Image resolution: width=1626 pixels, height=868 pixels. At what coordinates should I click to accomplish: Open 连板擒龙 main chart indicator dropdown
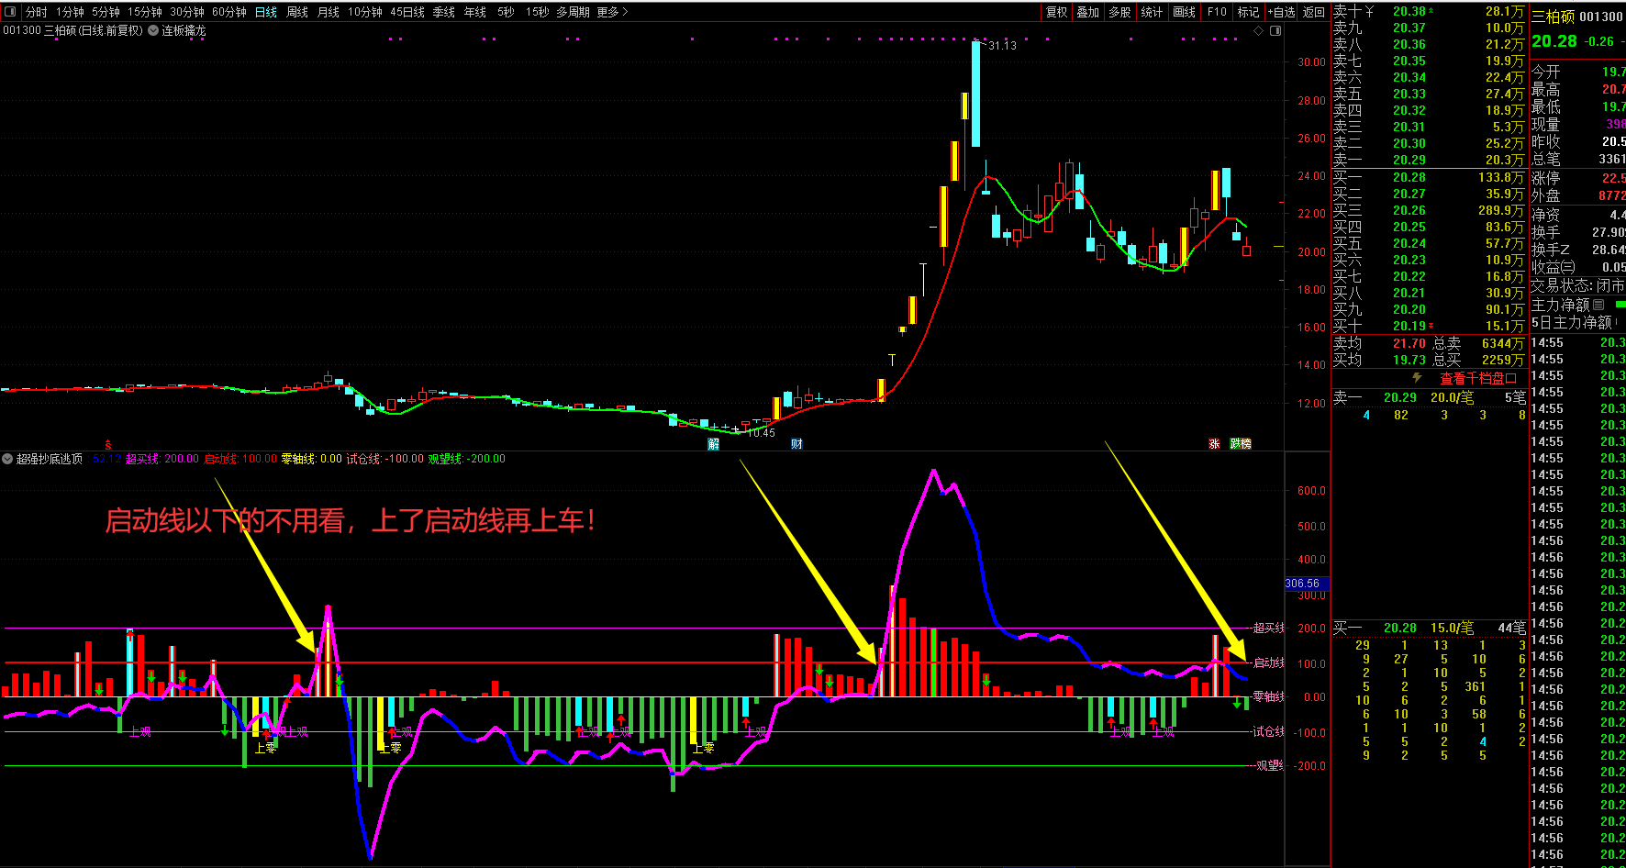[x=154, y=30]
